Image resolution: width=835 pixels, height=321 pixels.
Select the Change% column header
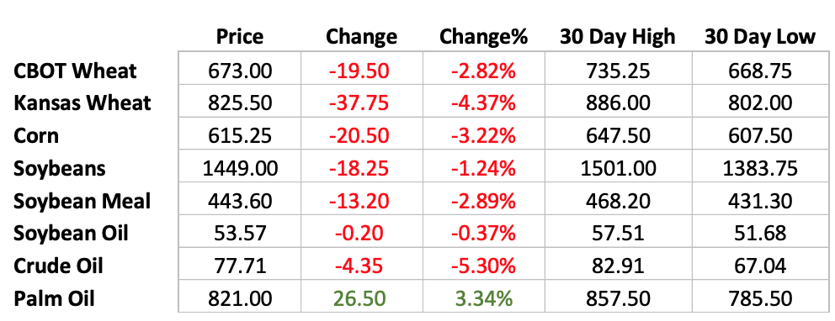483,37
